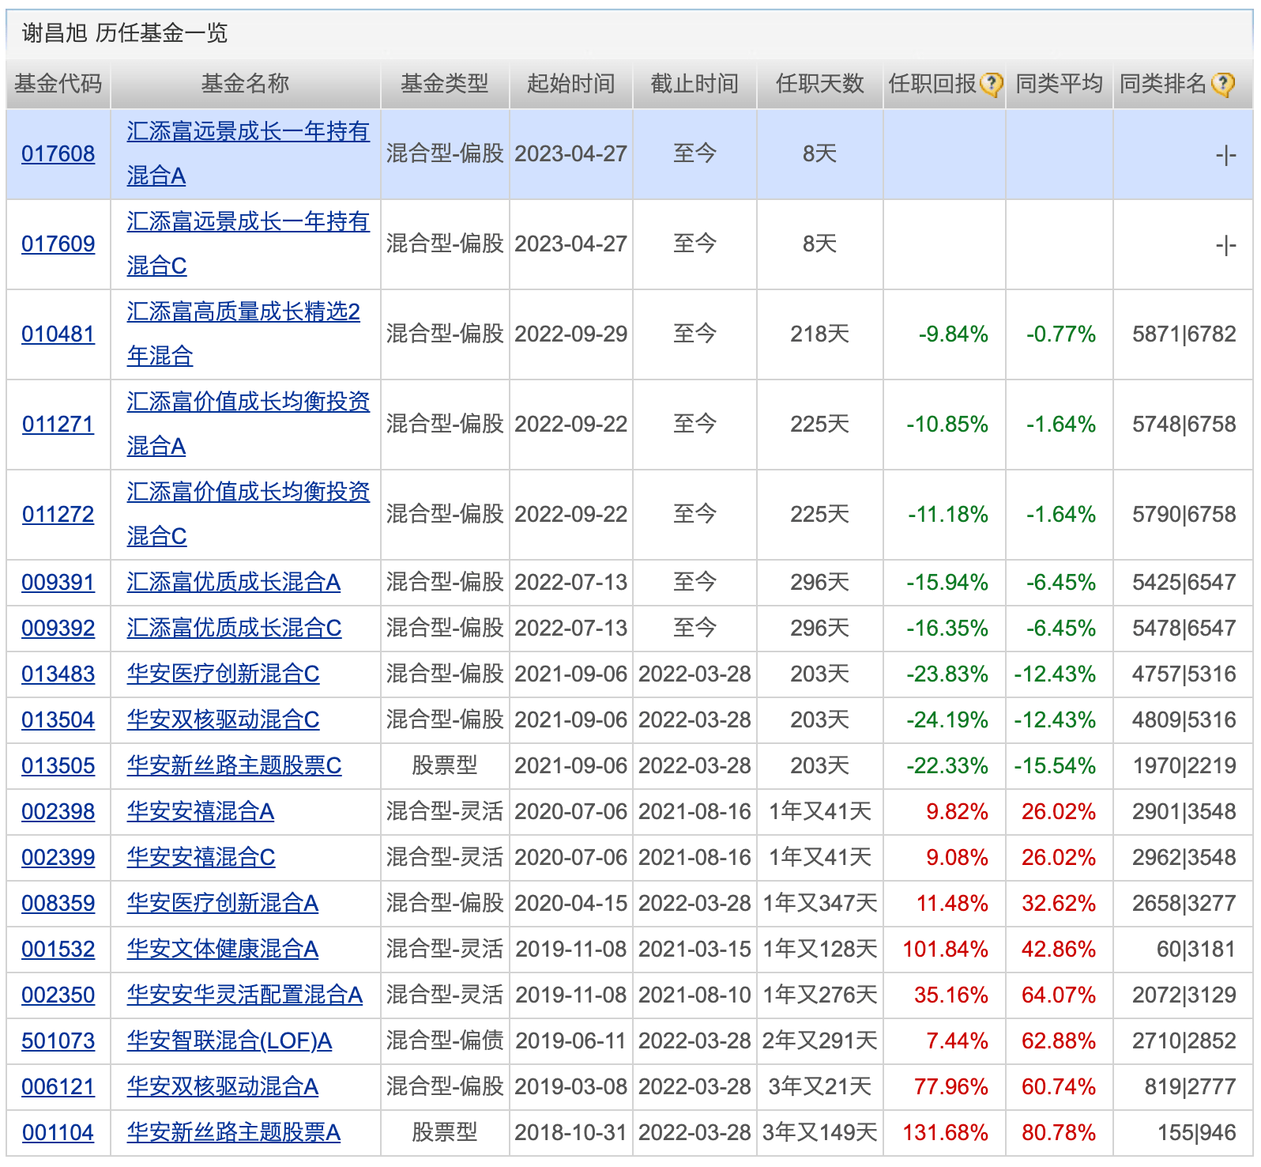Open fund code link 011271
This screenshot has width=1261, height=1167.
click(x=58, y=425)
